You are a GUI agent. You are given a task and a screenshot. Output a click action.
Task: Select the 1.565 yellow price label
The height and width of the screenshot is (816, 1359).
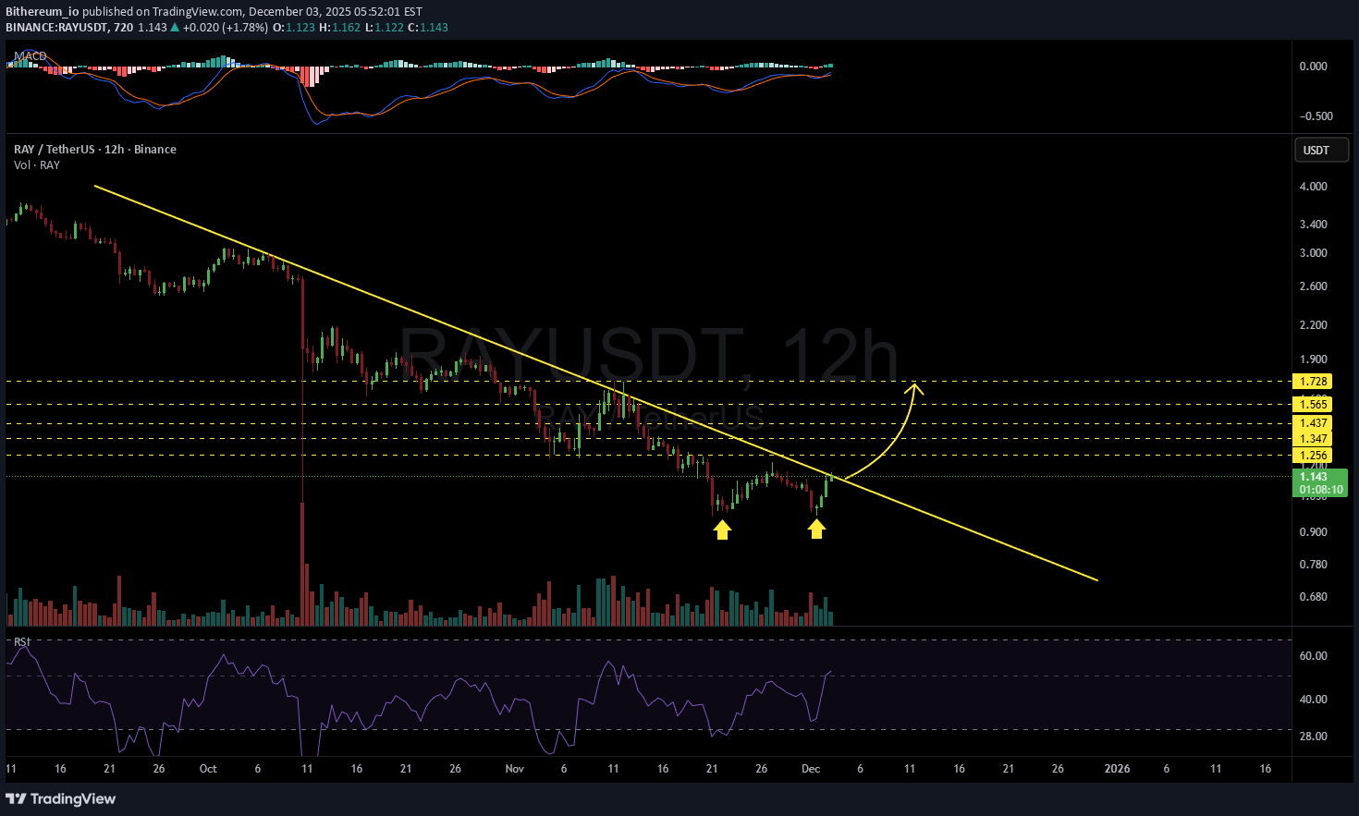point(1313,405)
